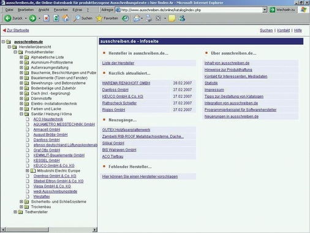
Task: Open the Bearbeiten menu
Action: click(26, 10)
